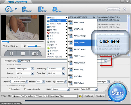Choose the MKV(*.mkv) format icon

[x=71, y=56]
